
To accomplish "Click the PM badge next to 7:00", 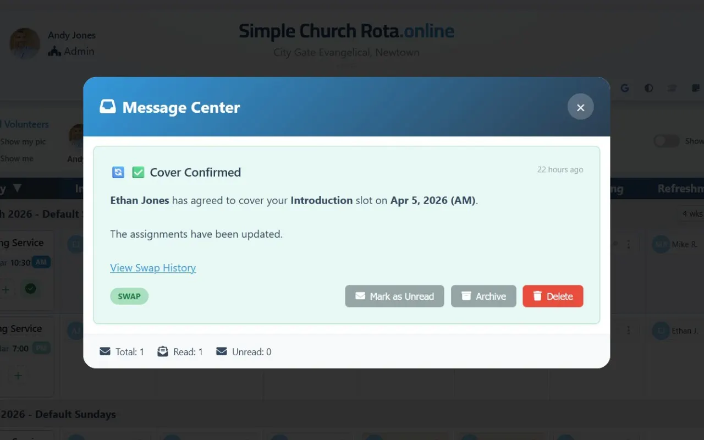I will [x=41, y=348].
